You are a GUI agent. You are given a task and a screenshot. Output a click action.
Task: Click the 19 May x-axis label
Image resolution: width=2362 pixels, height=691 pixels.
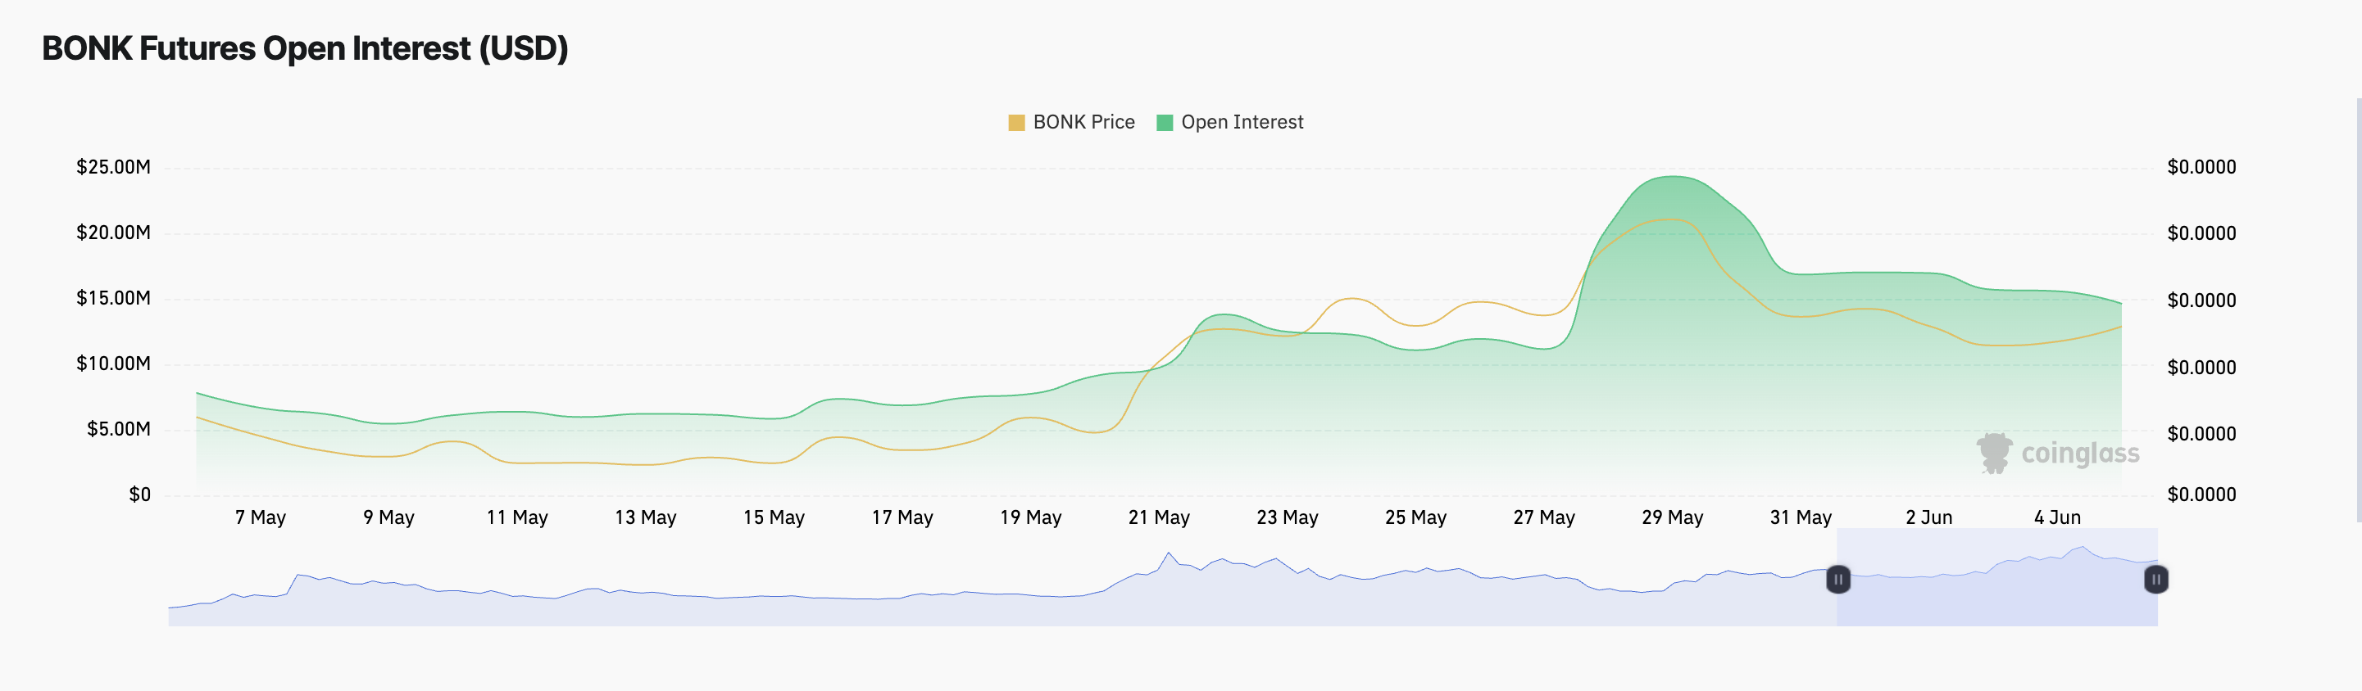[x=1031, y=517]
